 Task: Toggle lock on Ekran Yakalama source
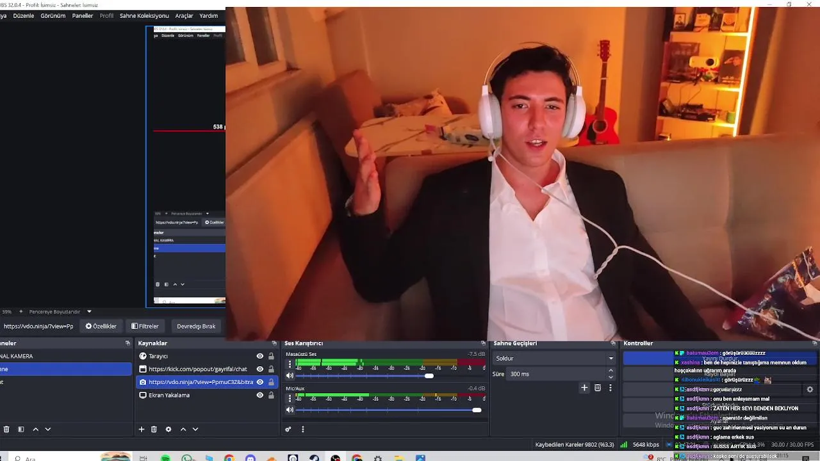[271, 395]
